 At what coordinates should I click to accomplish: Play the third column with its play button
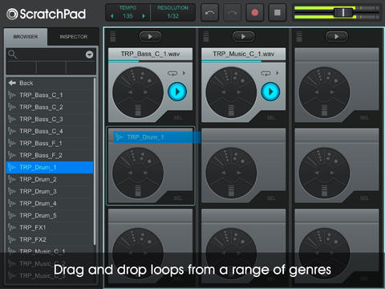click(x=337, y=36)
